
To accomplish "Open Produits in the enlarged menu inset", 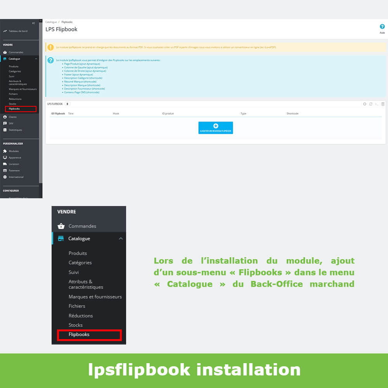I will pos(78,253).
